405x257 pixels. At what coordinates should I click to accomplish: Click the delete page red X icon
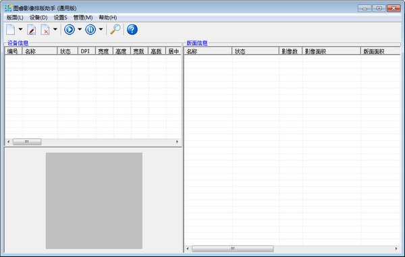[45, 30]
